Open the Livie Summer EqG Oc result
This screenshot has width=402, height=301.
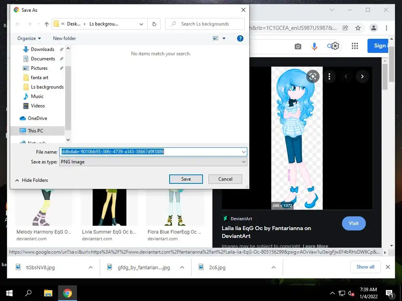pyautogui.click(x=109, y=232)
